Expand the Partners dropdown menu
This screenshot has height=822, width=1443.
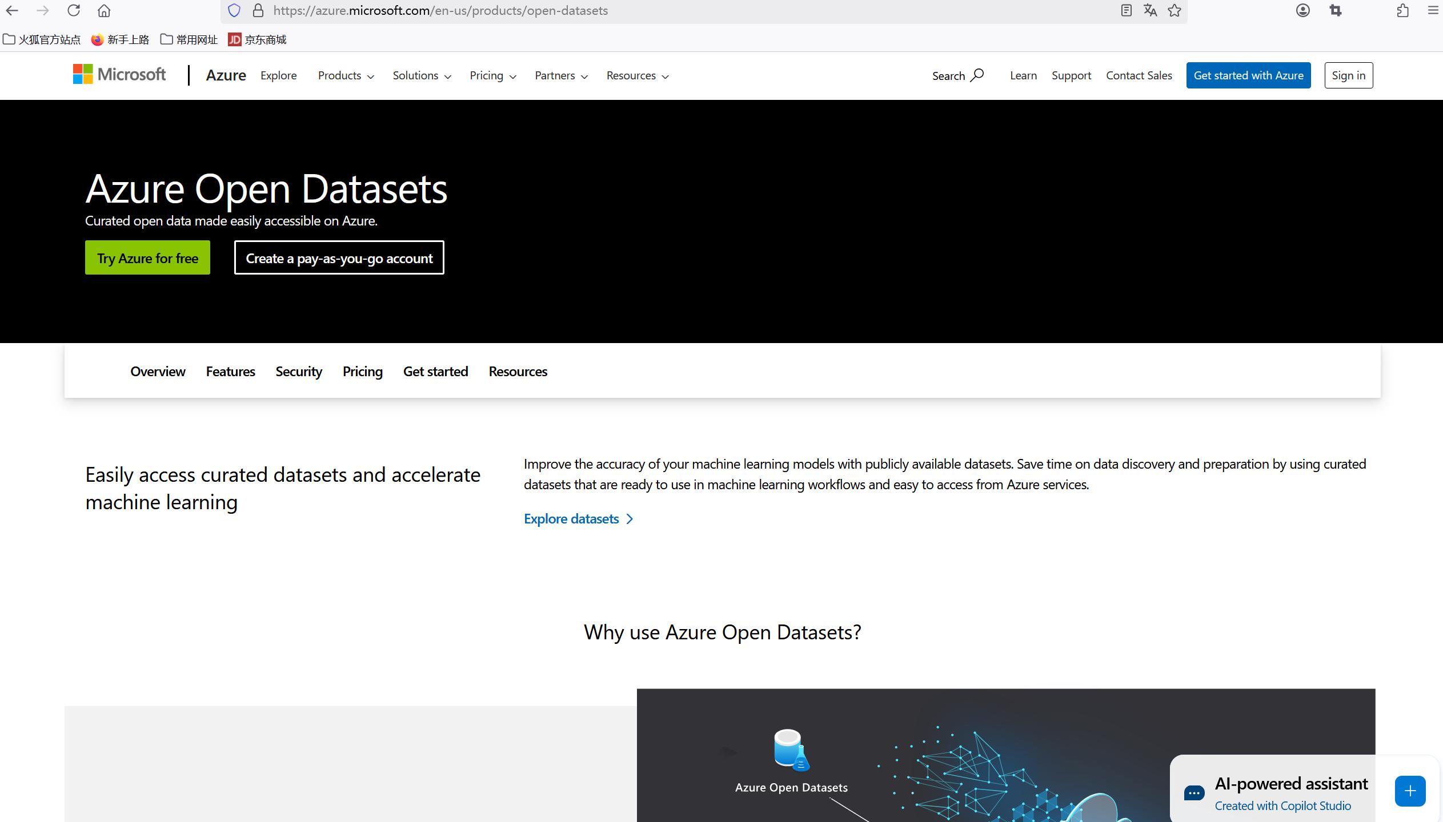click(561, 75)
